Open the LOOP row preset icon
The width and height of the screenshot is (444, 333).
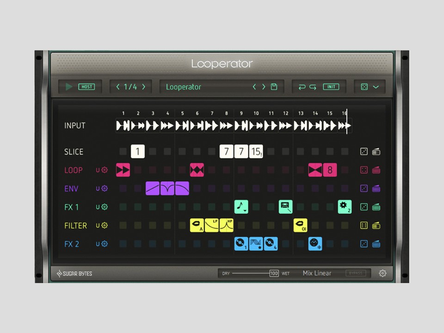pos(376,170)
